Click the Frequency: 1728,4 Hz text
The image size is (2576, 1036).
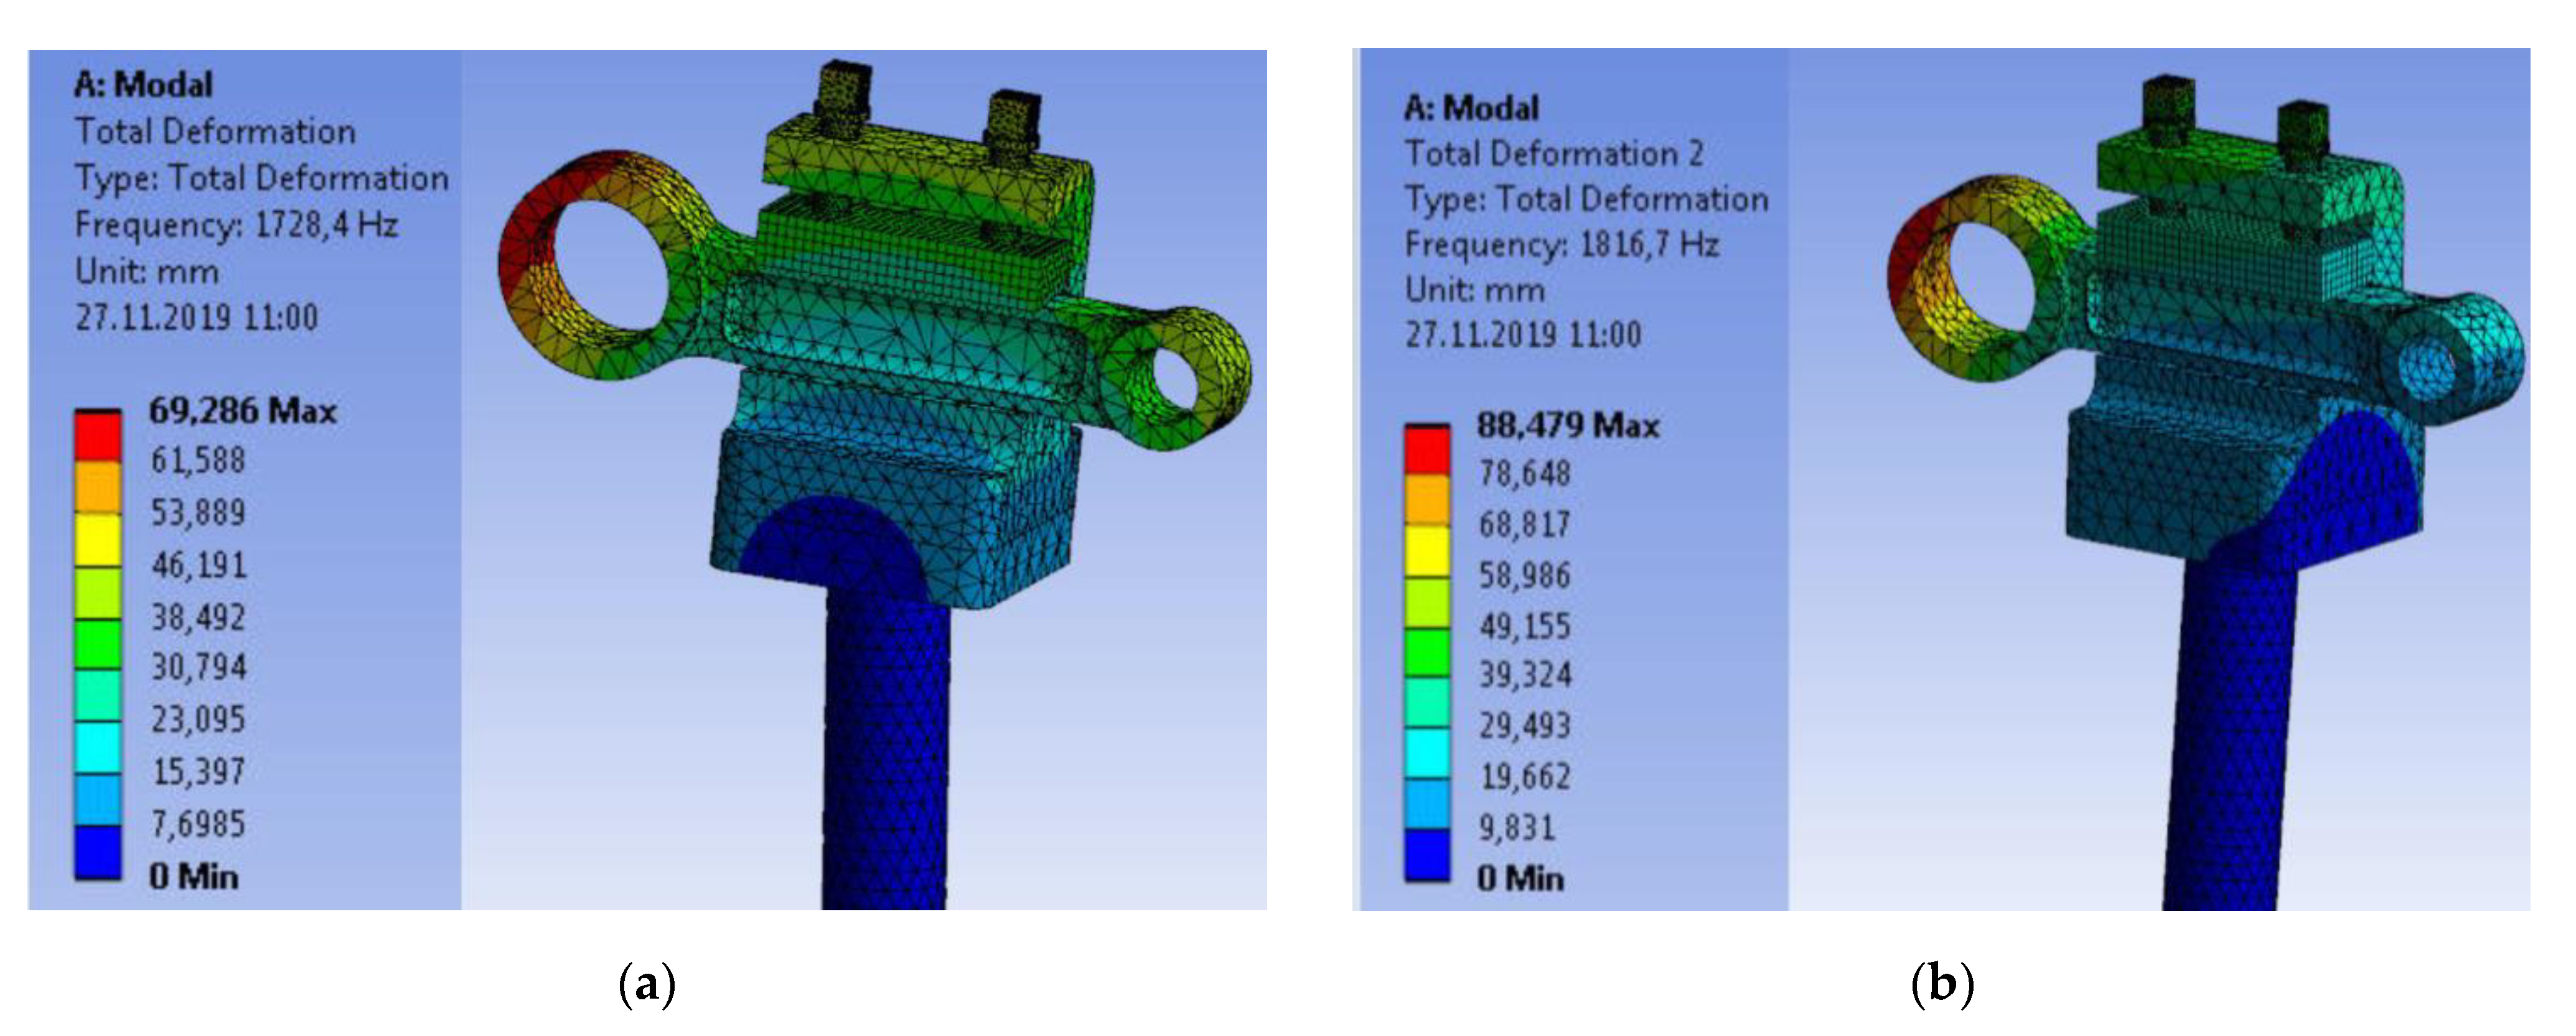click(x=236, y=225)
